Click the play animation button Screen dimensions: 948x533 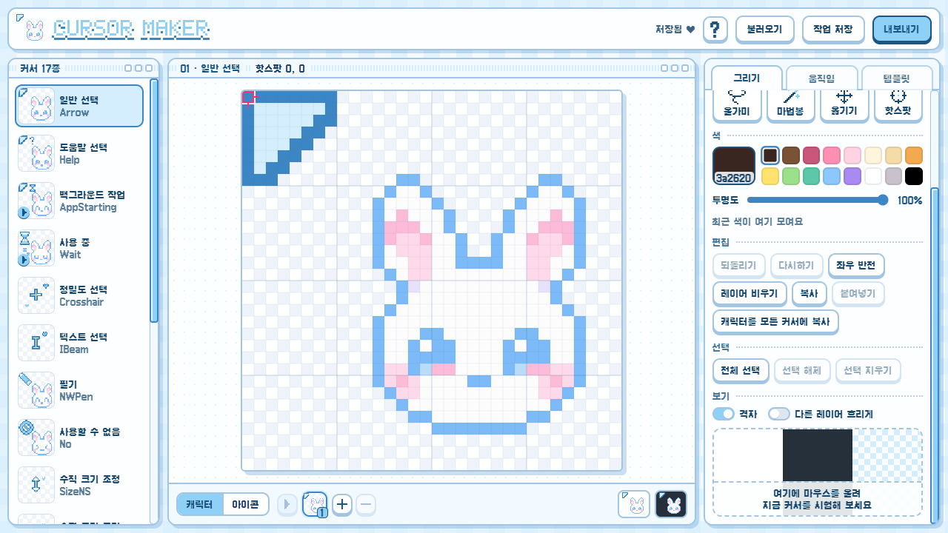pos(287,505)
